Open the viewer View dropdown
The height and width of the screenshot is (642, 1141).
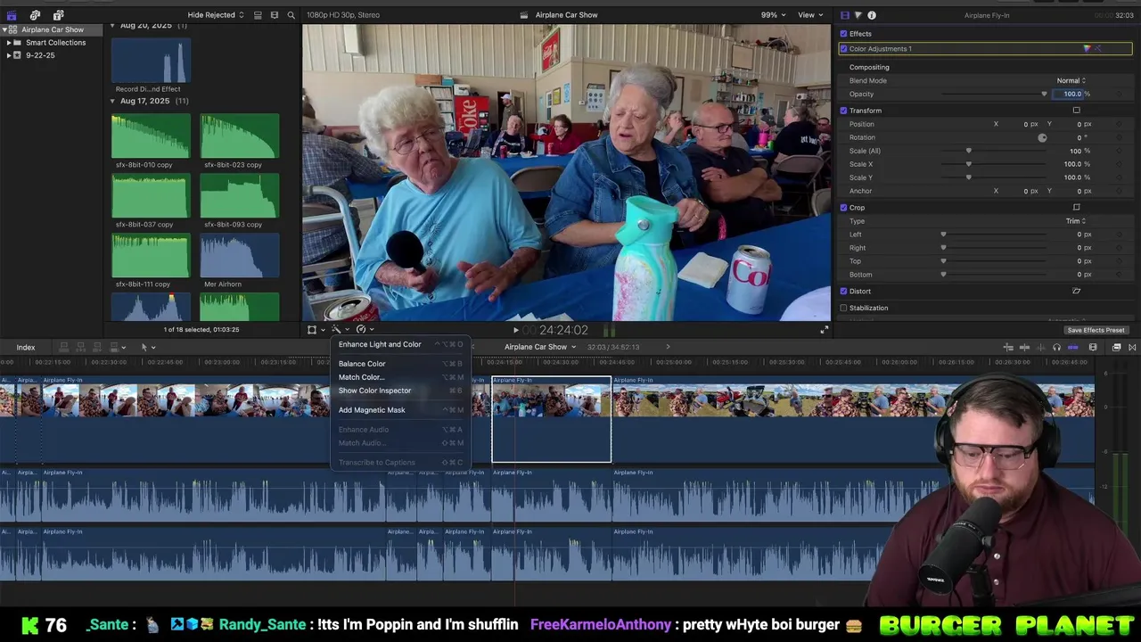tap(810, 15)
